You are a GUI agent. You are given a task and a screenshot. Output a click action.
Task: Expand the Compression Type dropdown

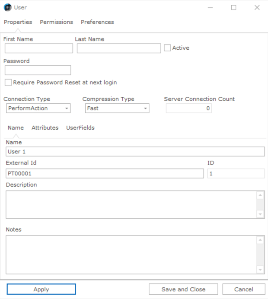117,108
